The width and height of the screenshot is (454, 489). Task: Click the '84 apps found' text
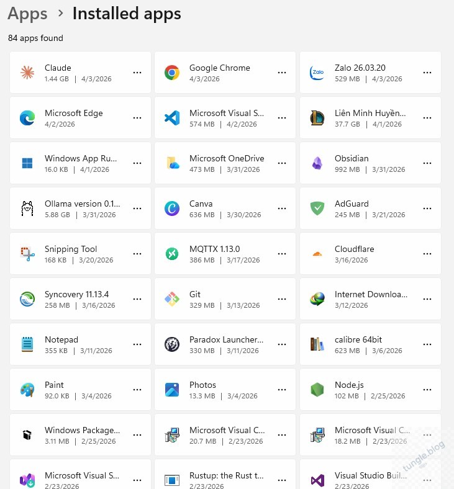point(35,38)
